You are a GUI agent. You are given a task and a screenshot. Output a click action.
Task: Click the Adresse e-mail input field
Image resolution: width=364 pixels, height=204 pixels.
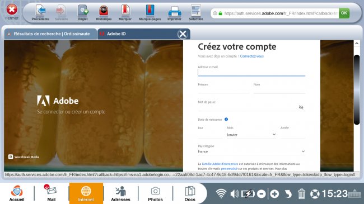click(x=251, y=73)
